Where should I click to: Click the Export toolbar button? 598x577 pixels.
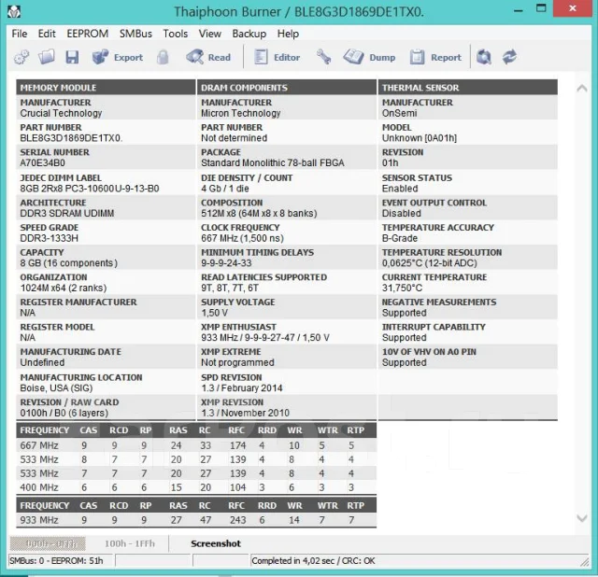tap(118, 58)
